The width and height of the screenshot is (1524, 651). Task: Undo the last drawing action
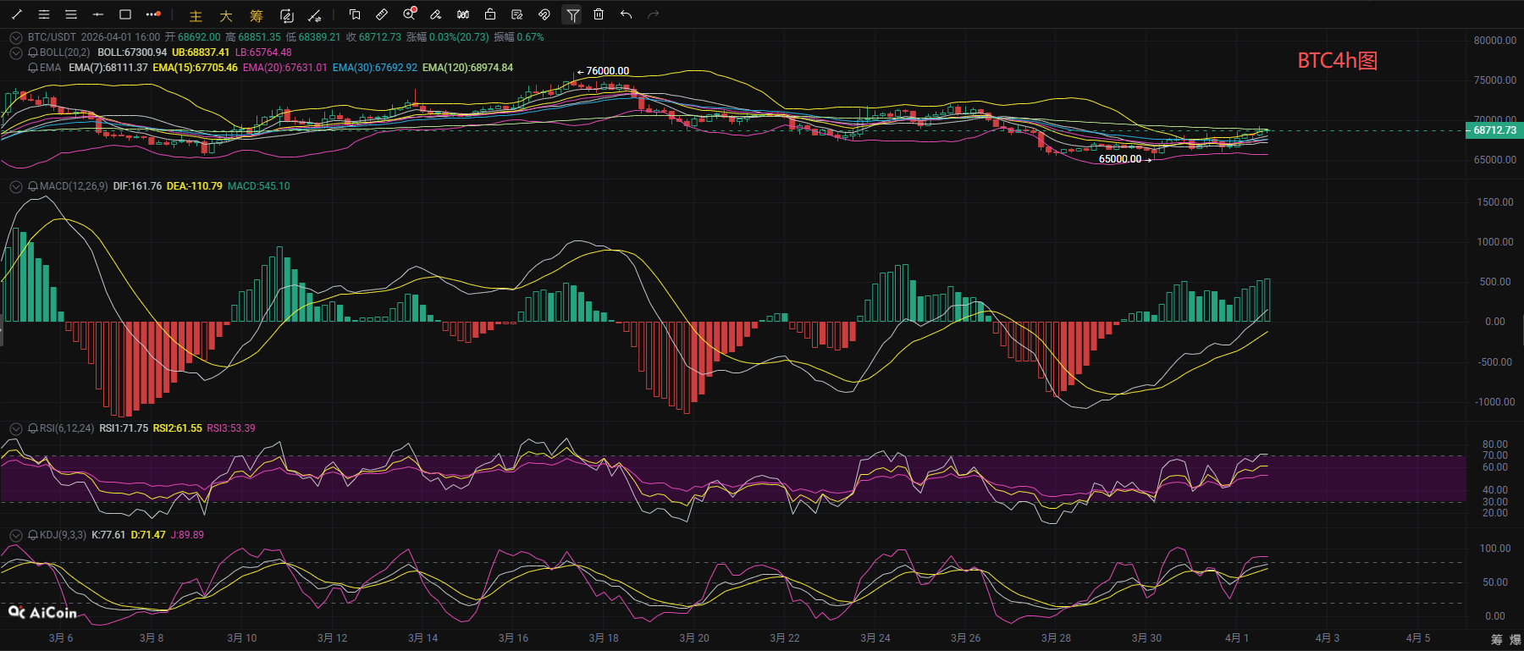[626, 14]
